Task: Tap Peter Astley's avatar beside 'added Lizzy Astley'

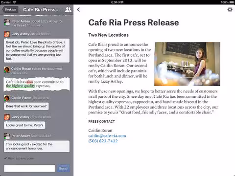Action: (7, 22)
